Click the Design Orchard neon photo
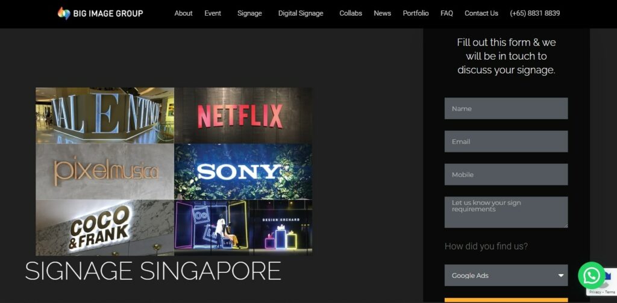Screen dimensions: 617x303 (243, 228)
